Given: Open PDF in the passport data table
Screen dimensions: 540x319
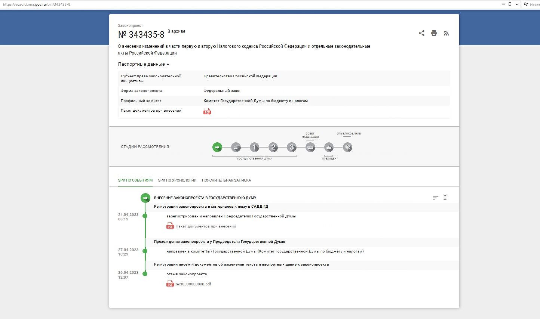Looking at the screenshot, I should point(207,112).
